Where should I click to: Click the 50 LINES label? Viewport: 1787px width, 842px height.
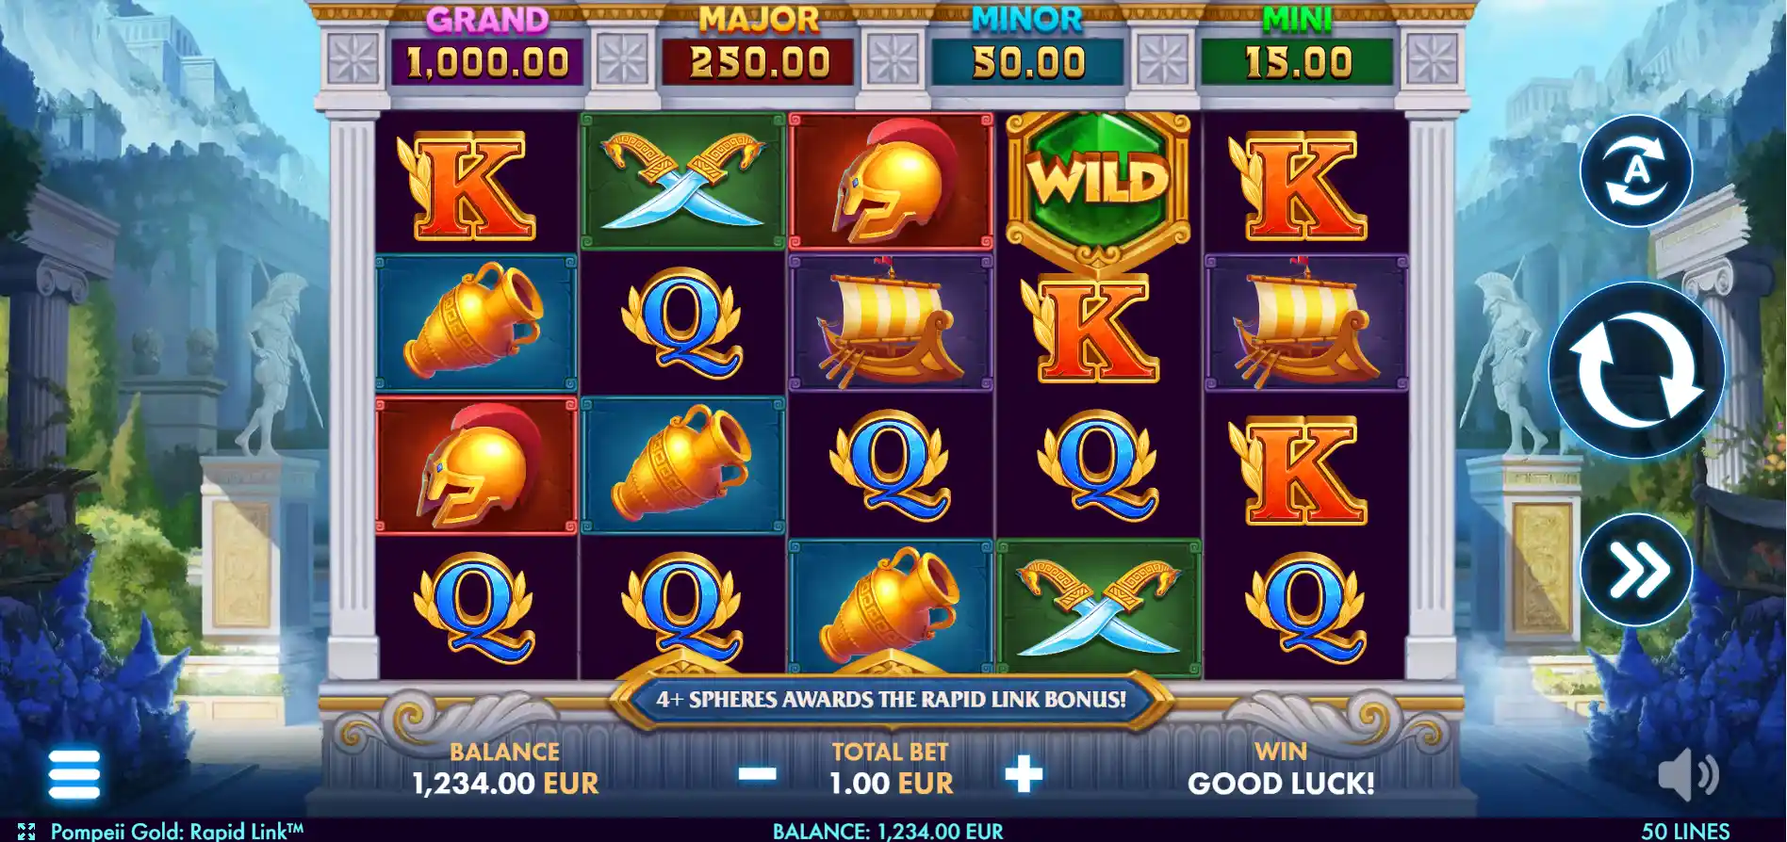1685,832
